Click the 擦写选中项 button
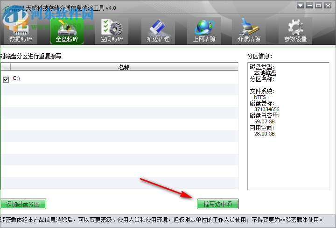 point(218,204)
